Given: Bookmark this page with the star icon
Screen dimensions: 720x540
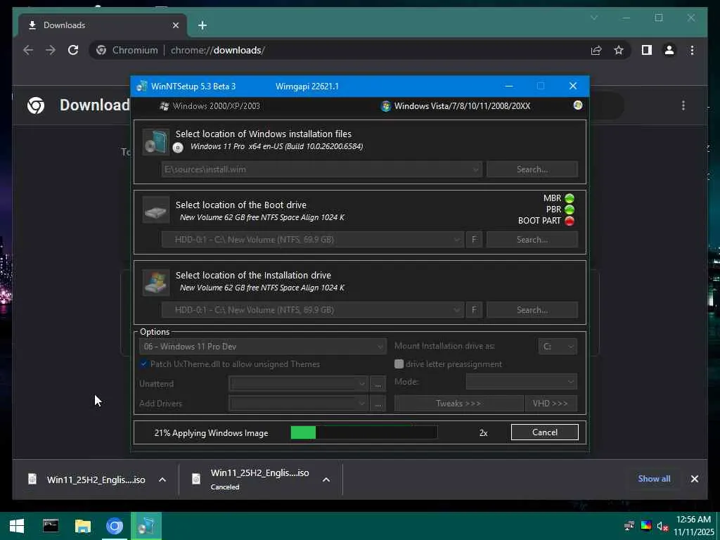Looking at the screenshot, I should tap(619, 50).
